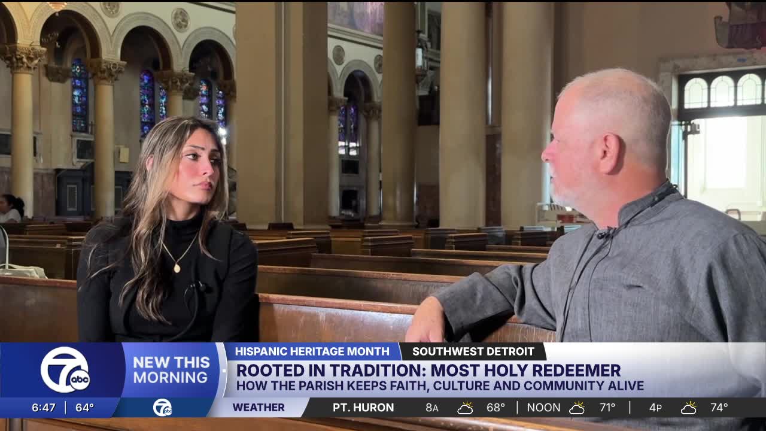Click the 71° noon forecast temperature
Screen dimensions: 766x431
pyautogui.click(x=607, y=408)
